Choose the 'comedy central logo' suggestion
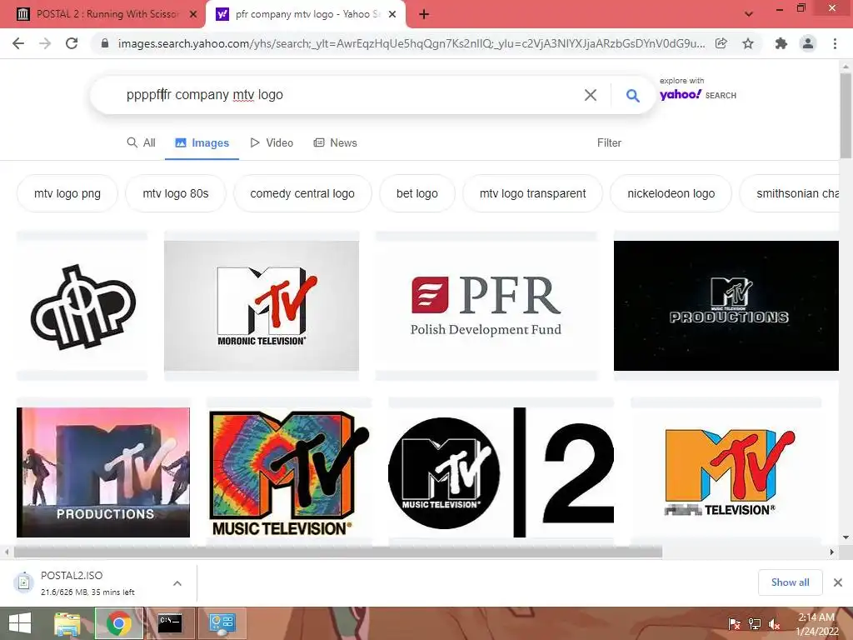Screen dimensions: 853x640 tap(302, 193)
